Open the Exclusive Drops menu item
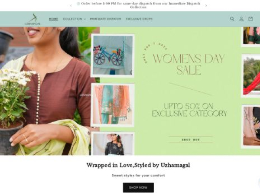The image size is (260, 195). coord(139,19)
